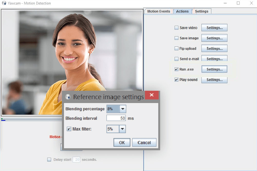This screenshot has height=171, width=257.
Task: Click the webcam icon on Reference image settings dialog
Action: click(x=68, y=97)
